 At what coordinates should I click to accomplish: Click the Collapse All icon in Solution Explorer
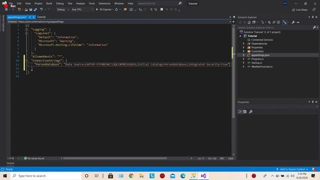tap(273, 22)
